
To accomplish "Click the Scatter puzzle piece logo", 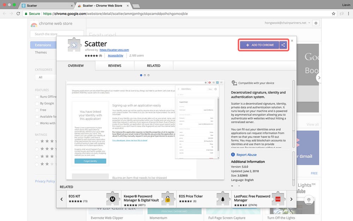I will click(74, 45).
